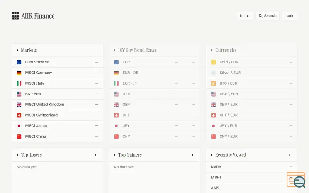The height and width of the screenshot is (193, 309).
Task: Click the Currencies panel heading
Action: 226,50
